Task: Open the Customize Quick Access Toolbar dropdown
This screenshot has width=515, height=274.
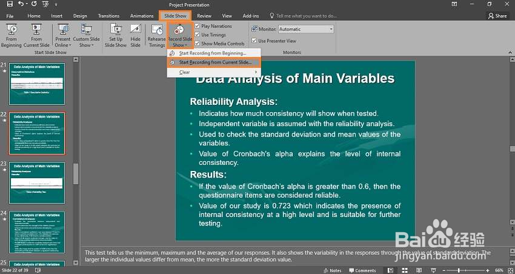Action: pyautogui.click(x=56, y=5)
